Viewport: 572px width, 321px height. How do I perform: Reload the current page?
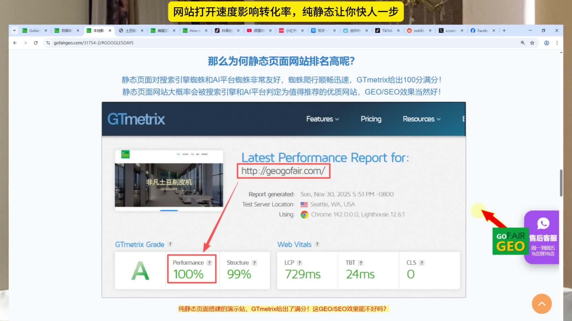[36, 43]
